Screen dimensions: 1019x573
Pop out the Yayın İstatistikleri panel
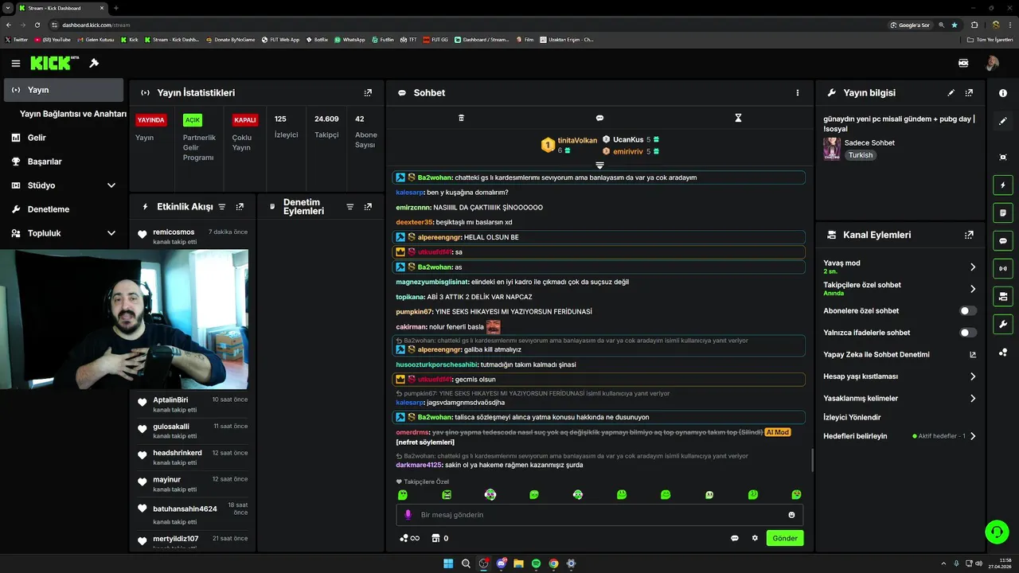(x=368, y=92)
